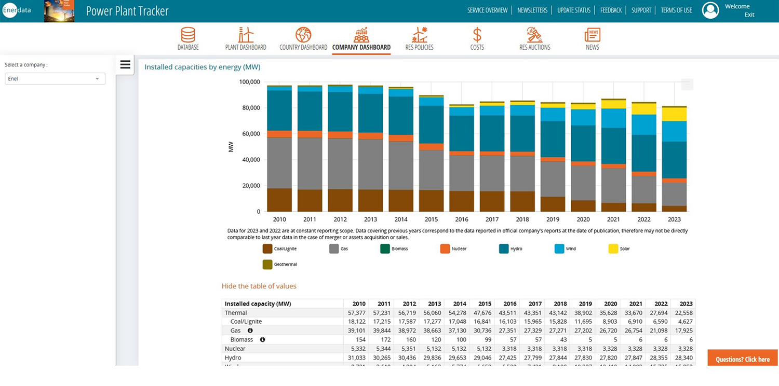The height and width of the screenshot is (386, 779).
Task: Open Update Status link
Action: click(574, 10)
